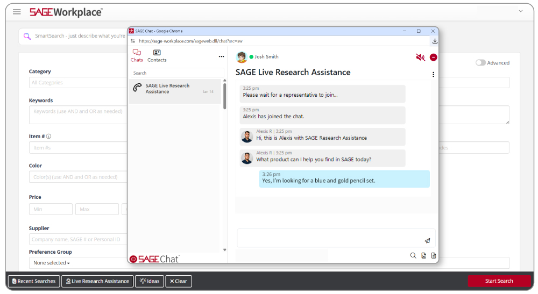Click the Item #s input field

78,148
